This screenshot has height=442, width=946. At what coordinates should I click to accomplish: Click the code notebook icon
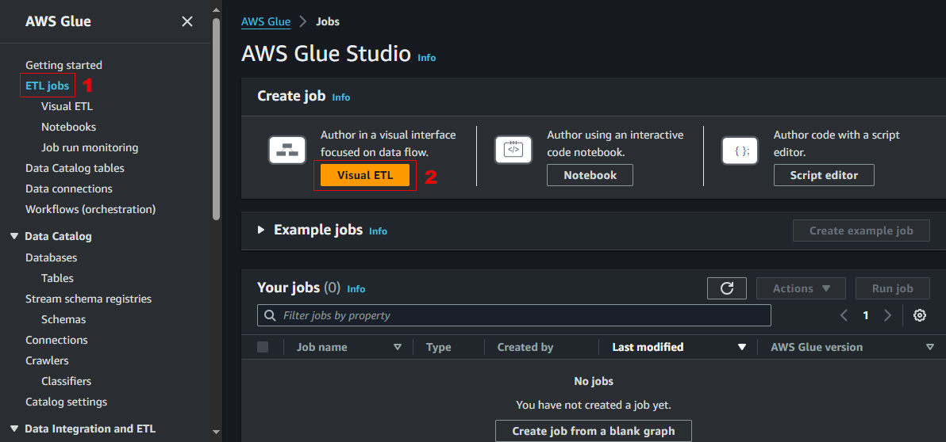tap(513, 150)
